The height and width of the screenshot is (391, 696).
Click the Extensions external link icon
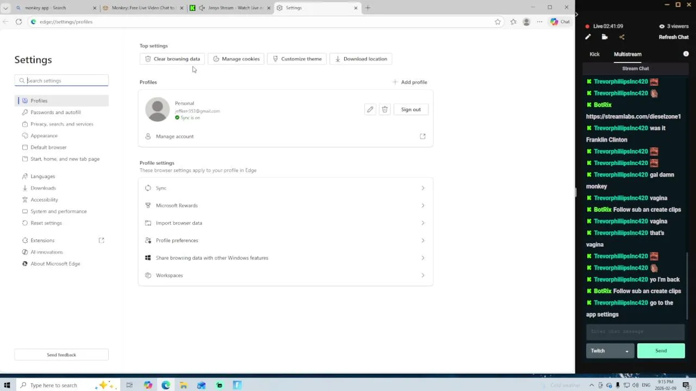pos(101,240)
